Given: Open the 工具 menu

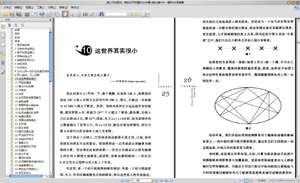Looking at the screenshot, I should coord(40,8).
